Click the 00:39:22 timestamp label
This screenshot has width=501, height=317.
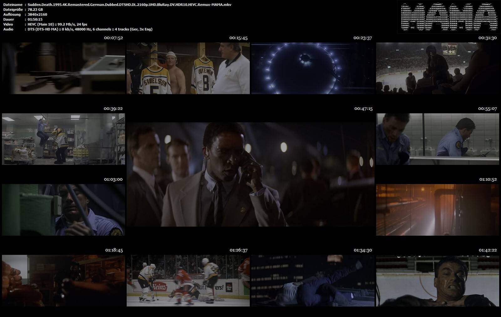click(113, 109)
